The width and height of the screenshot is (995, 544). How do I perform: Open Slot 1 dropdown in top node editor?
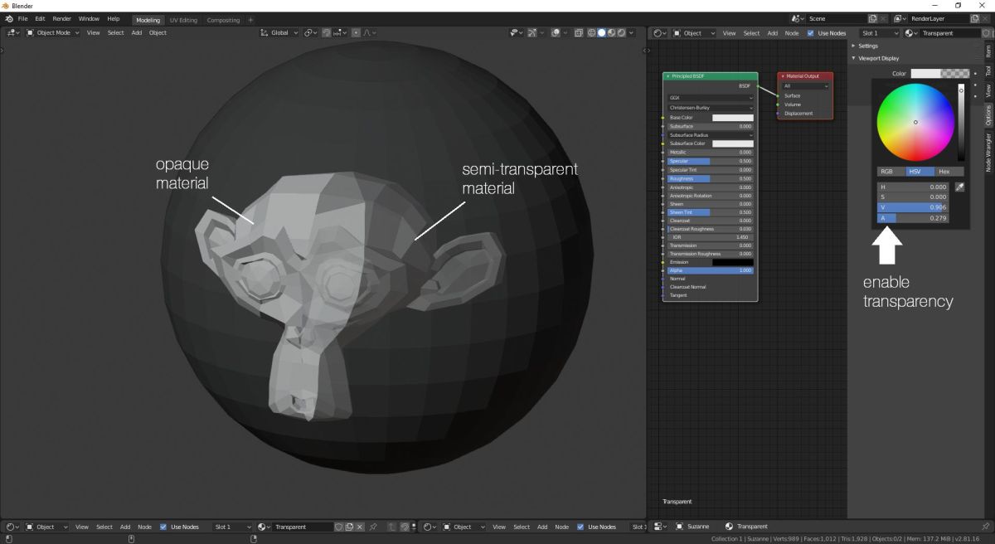880,33
